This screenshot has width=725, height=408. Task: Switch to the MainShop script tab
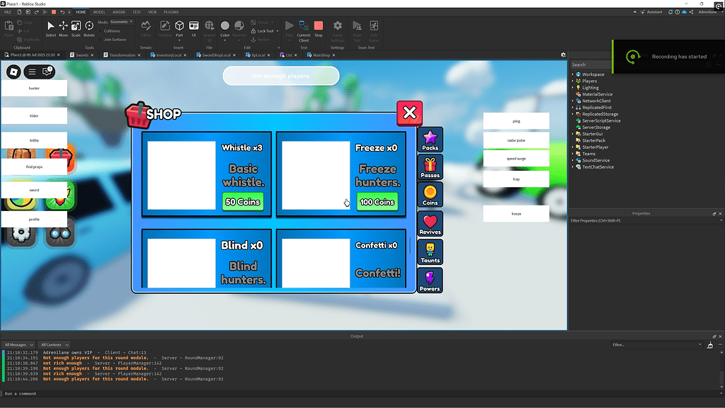pyautogui.click(x=321, y=55)
